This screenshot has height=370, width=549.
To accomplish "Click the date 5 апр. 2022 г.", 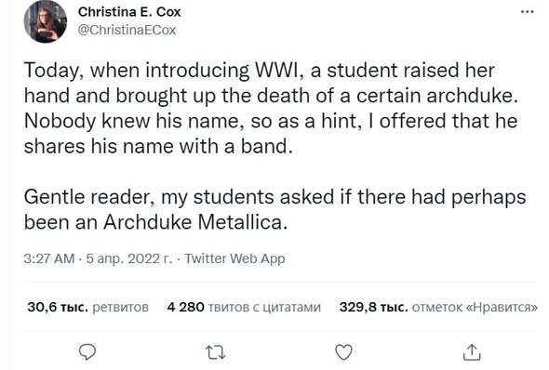I will [x=129, y=258].
